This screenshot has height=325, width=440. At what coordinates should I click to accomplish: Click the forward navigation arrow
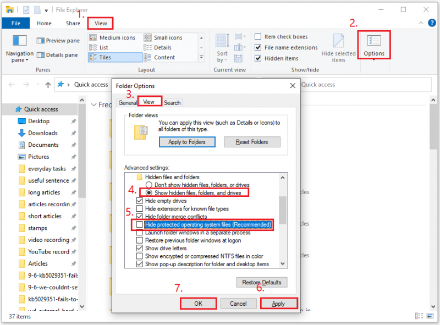pyautogui.click(x=26, y=85)
